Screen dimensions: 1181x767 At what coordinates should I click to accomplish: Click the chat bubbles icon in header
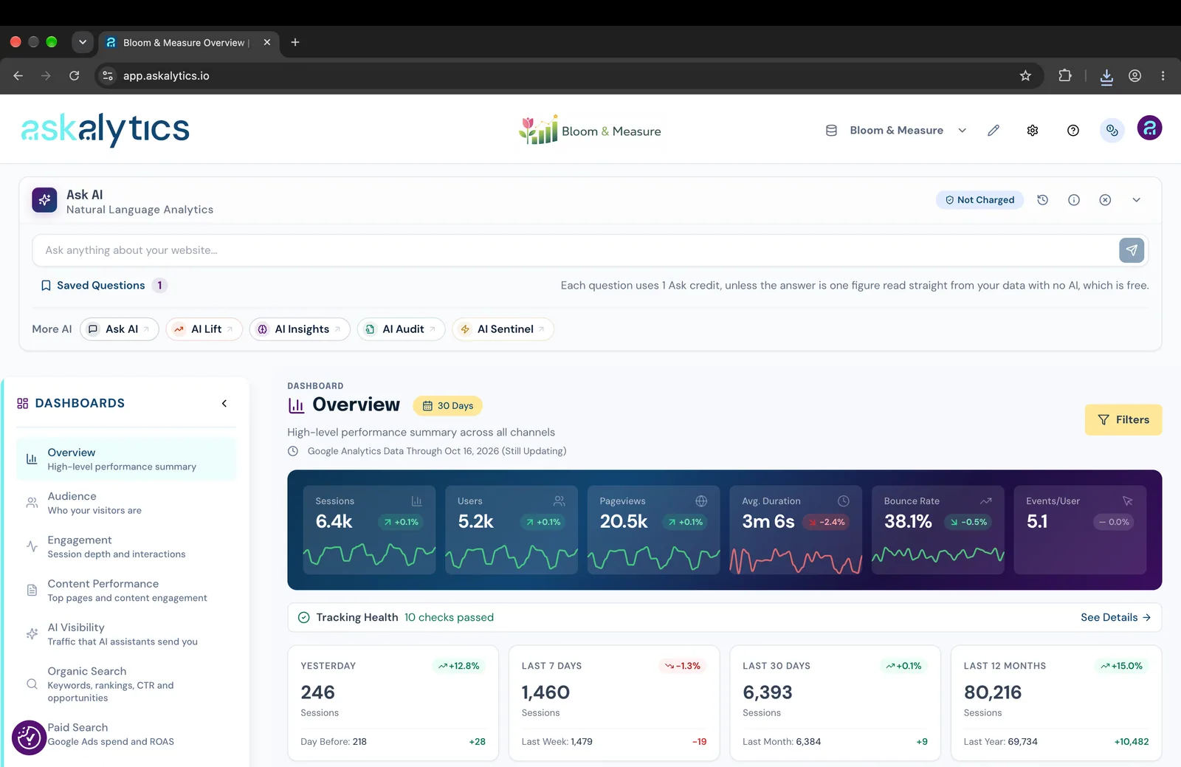coord(1112,131)
